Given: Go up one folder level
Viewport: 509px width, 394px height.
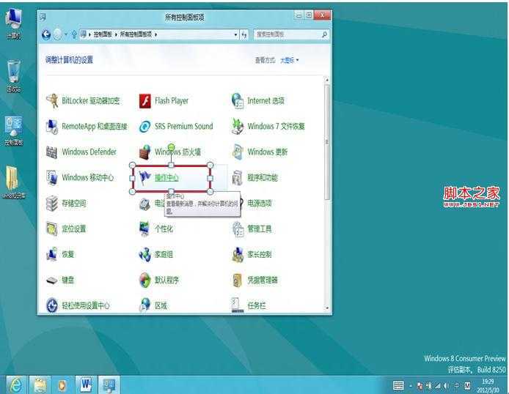Looking at the screenshot, I should tap(74, 34).
